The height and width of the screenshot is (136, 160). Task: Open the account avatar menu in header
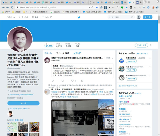pos(138,17)
